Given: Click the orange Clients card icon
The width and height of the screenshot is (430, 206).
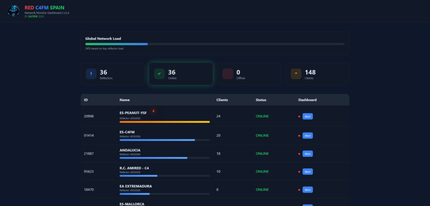Looking at the screenshot, I should click(x=296, y=74).
